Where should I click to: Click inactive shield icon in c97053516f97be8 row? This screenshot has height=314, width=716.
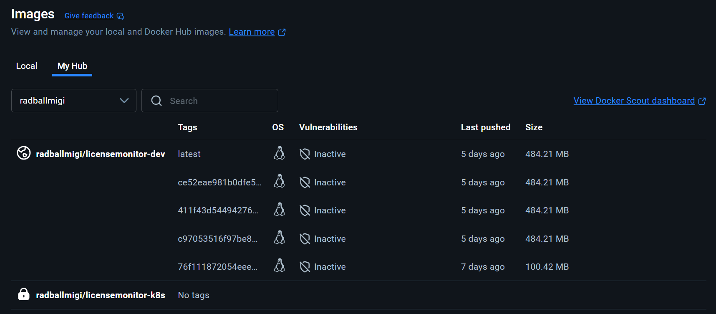[x=305, y=239]
